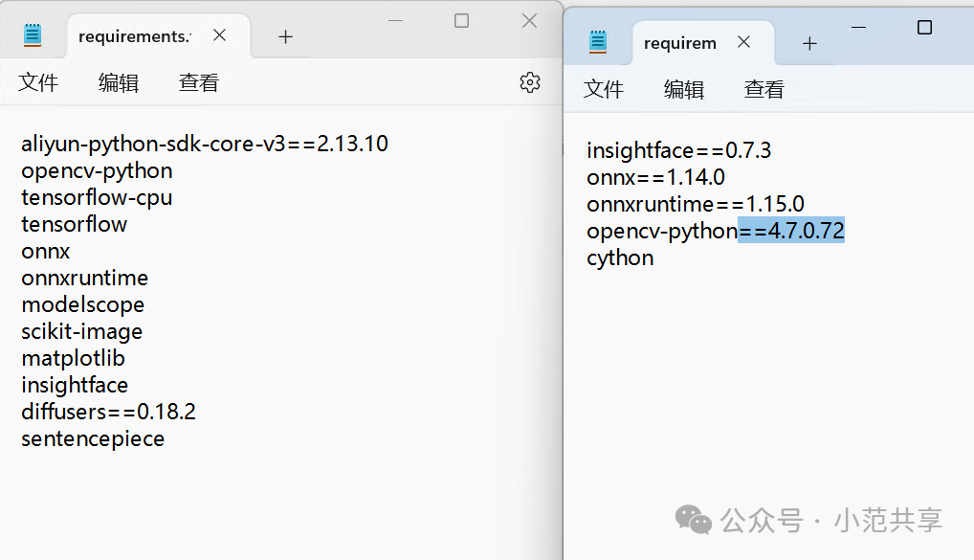
Task: Close the left Notepad window
Action: click(529, 20)
